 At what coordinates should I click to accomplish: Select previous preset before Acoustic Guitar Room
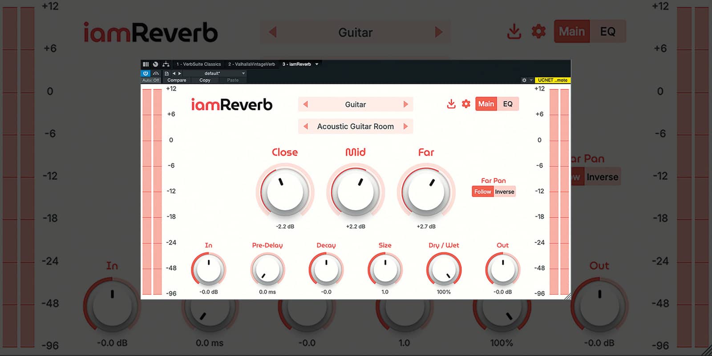[x=306, y=126]
